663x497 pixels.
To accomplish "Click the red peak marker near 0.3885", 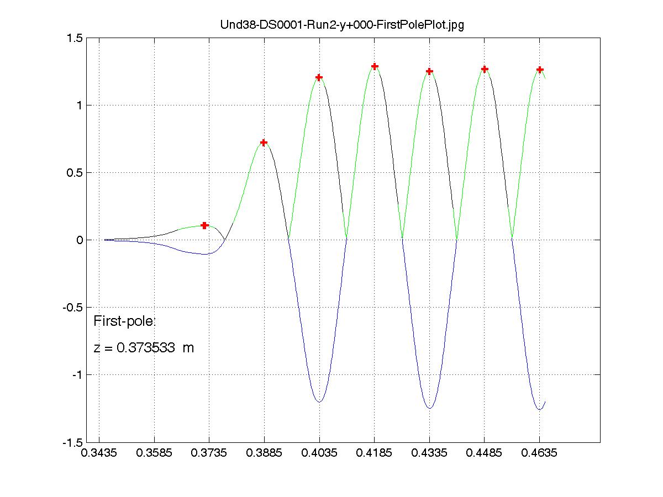I will [264, 142].
